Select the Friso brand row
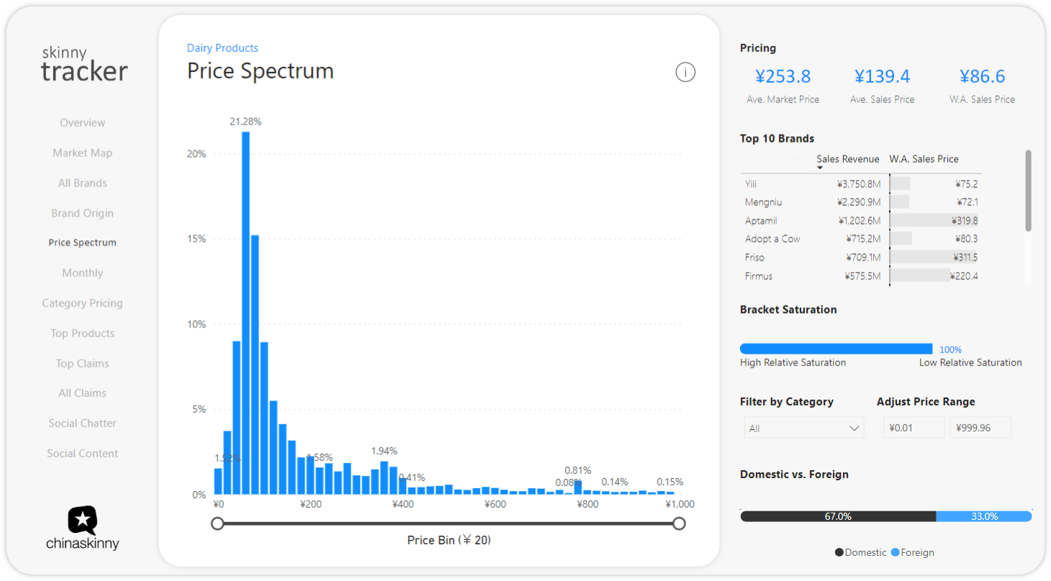 click(861, 257)
